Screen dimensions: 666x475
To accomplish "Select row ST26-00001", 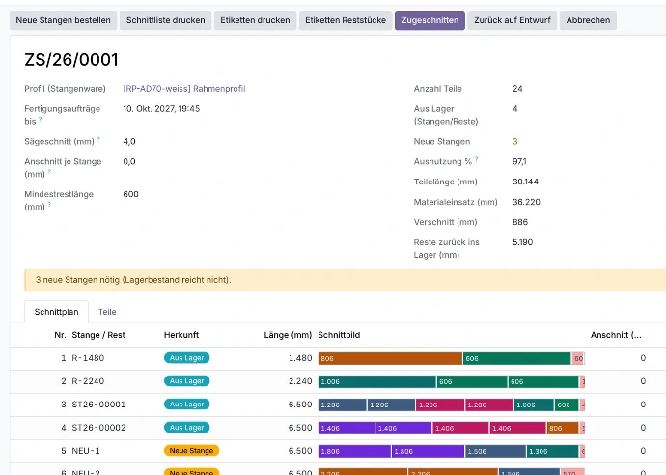I will (338, 405).
